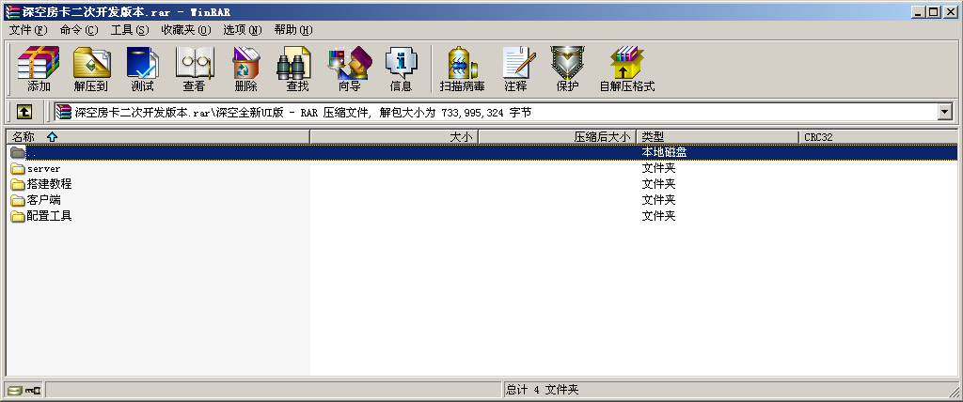The image size is (963, 402).
Task: Click the 保护 (Protect) archive icon
Action: pos(567,69)
